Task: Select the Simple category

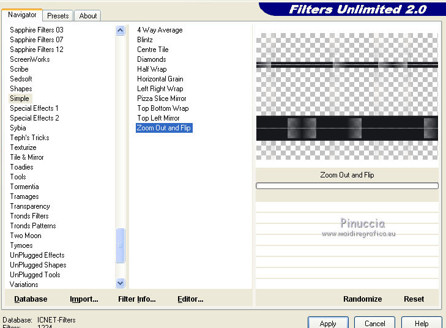Action: pos(20,99)
